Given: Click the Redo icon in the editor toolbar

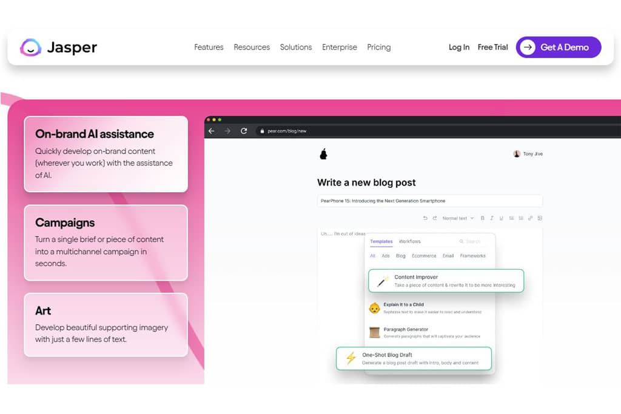Looking at the screenshot, I should pyautogui.click(x=434, y=218).
